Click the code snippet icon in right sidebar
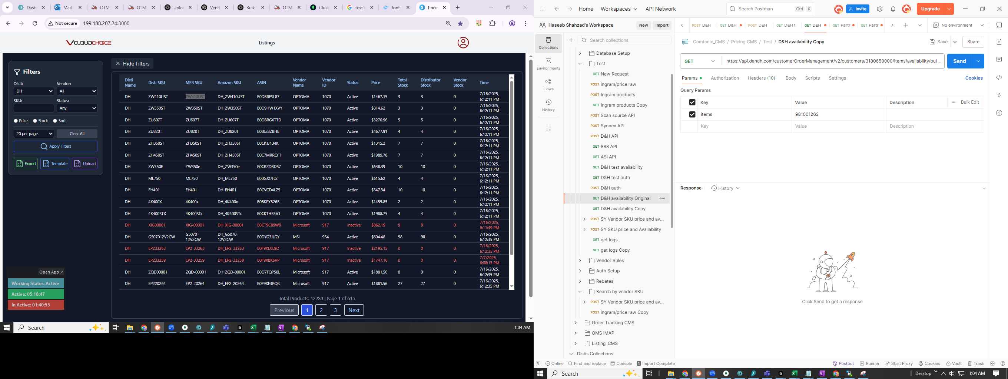Viewport: 1008px width, 379px height. coord(999,77)
